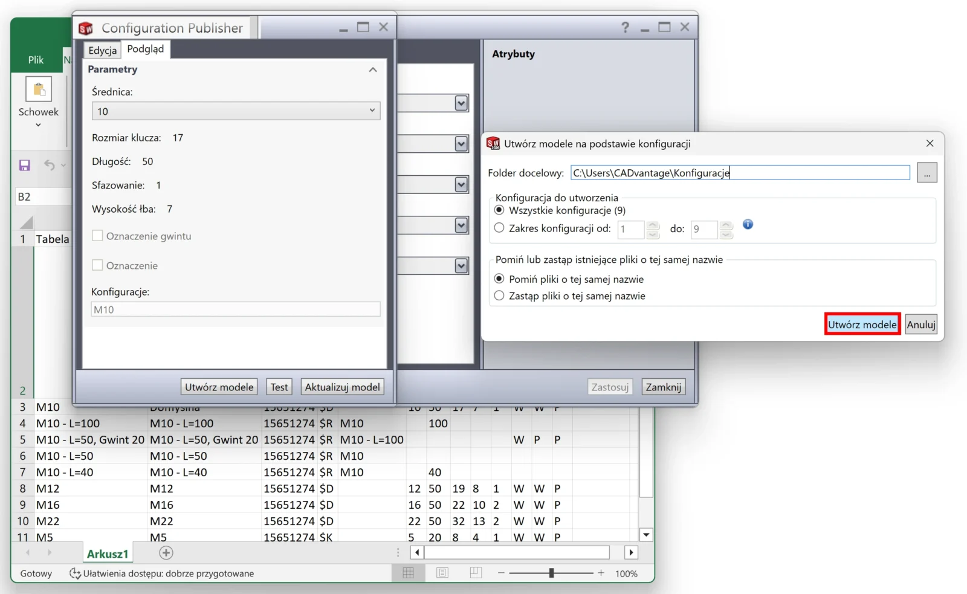Click the normal grid view icon
Viewport: 967px width, 594px height.
coord(409,573)
